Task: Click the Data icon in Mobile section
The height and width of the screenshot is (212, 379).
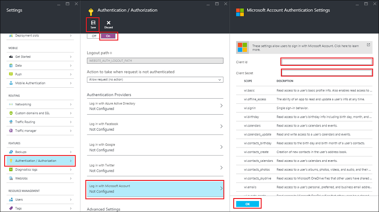Action: [11, 65]
